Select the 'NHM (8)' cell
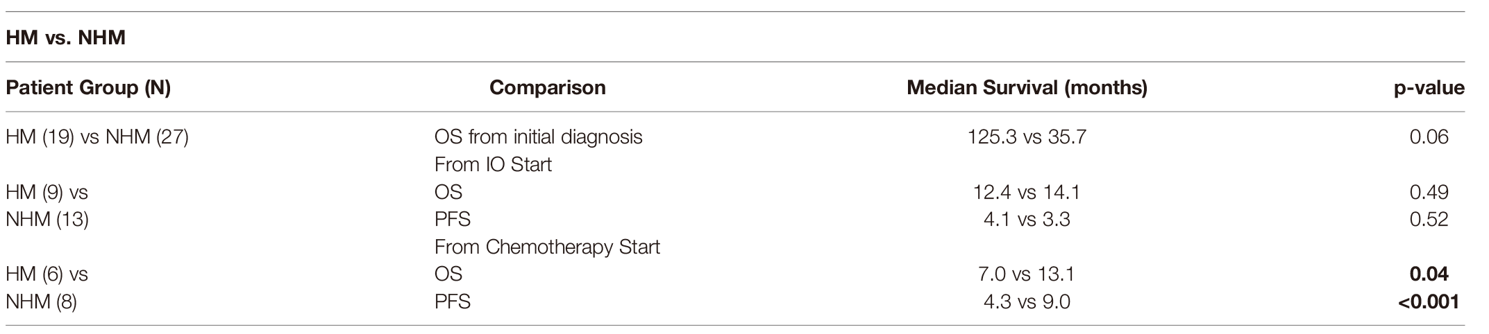 41,302
